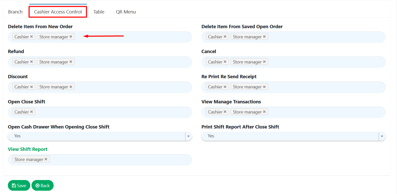Select the Cashier Access Control tab
397x194 pixels.
tap(58, 12)
